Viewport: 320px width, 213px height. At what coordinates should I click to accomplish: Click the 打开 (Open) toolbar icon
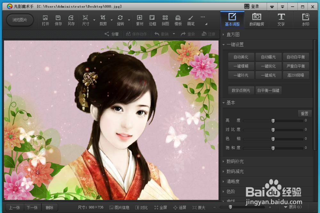[x=45, y=20]
